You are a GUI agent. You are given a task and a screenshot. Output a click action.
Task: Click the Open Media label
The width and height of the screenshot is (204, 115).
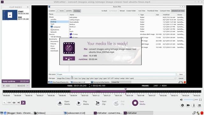coord(67,103)
